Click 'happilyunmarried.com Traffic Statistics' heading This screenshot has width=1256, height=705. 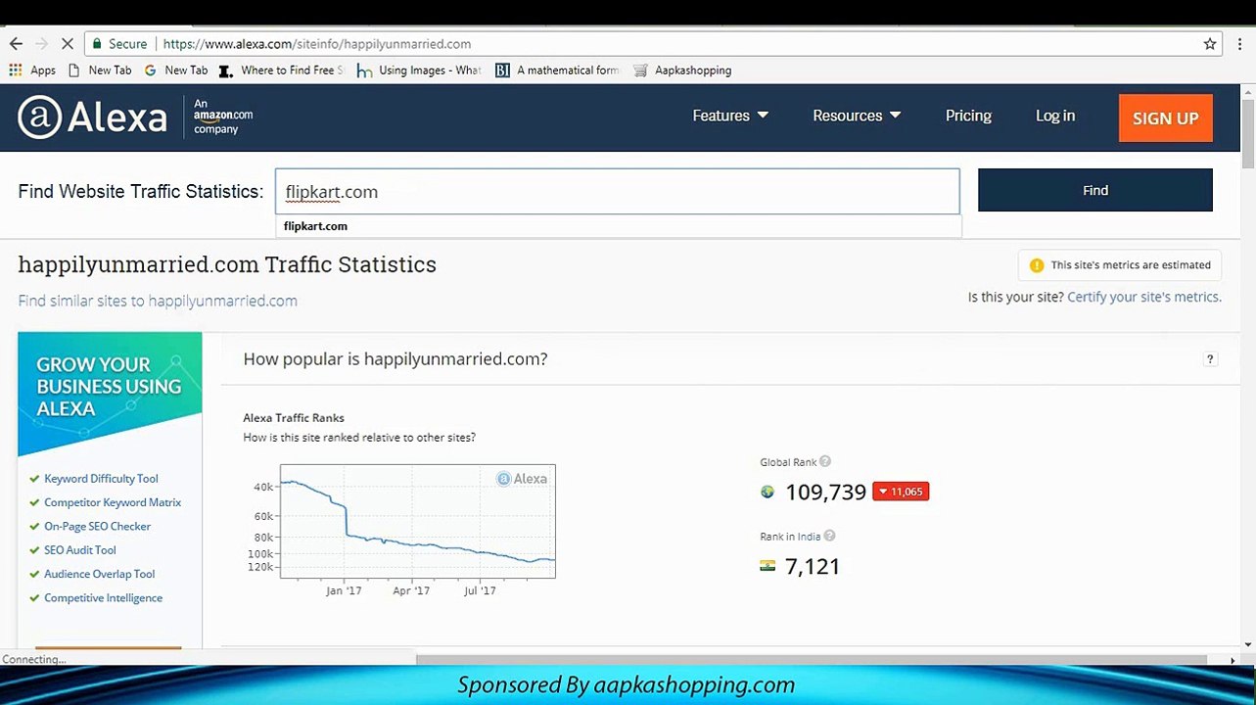[227, 264]
